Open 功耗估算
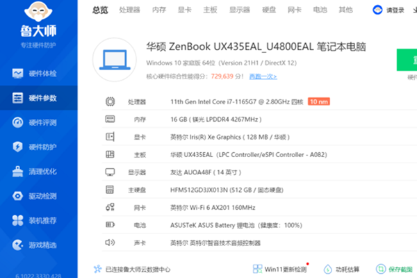Image resolution: width=417 pixels, height=278 pixels. [347, 270]
